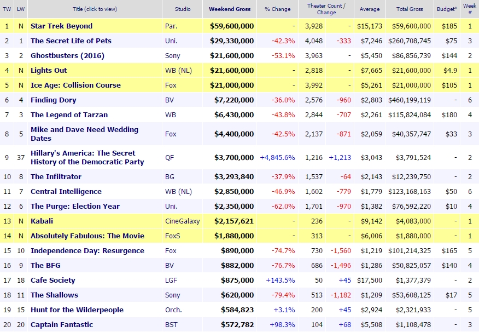
Task: Click BG studio in The Infiltrator row
Action: (x=170, y=176)
